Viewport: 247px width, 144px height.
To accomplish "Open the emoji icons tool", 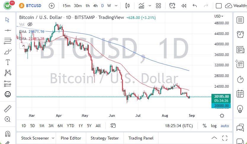I will pos(8,94).
